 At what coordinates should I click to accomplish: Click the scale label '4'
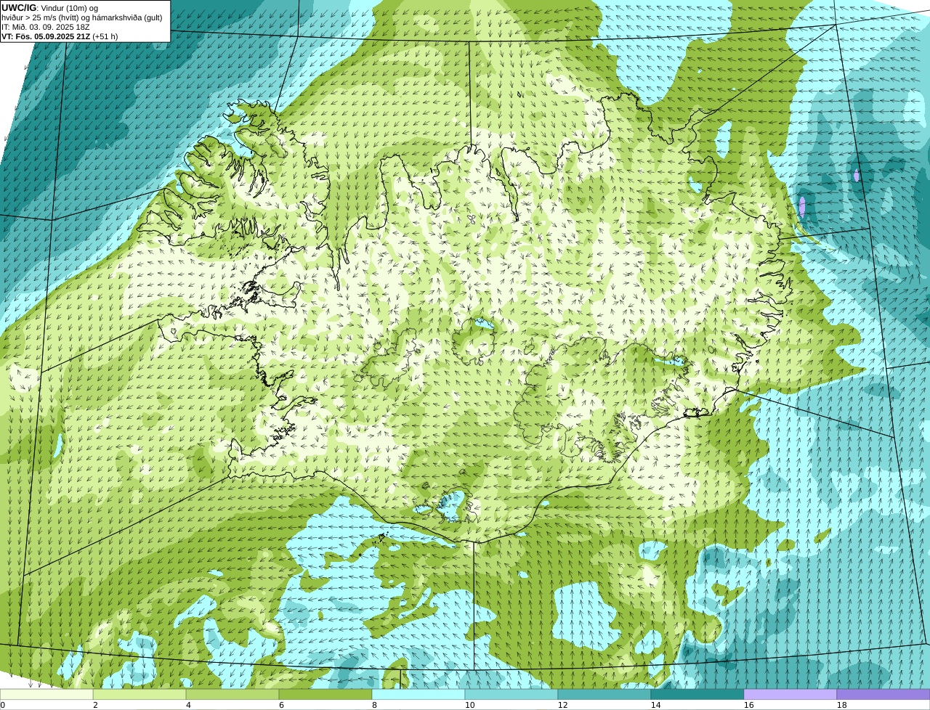188,705
